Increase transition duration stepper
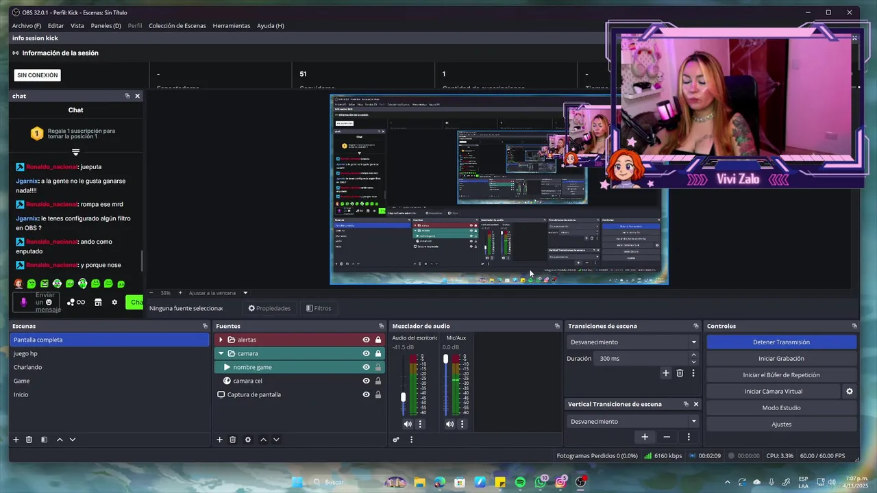The width and height of the screenshot is (877, 493). (x=693, y=355)
